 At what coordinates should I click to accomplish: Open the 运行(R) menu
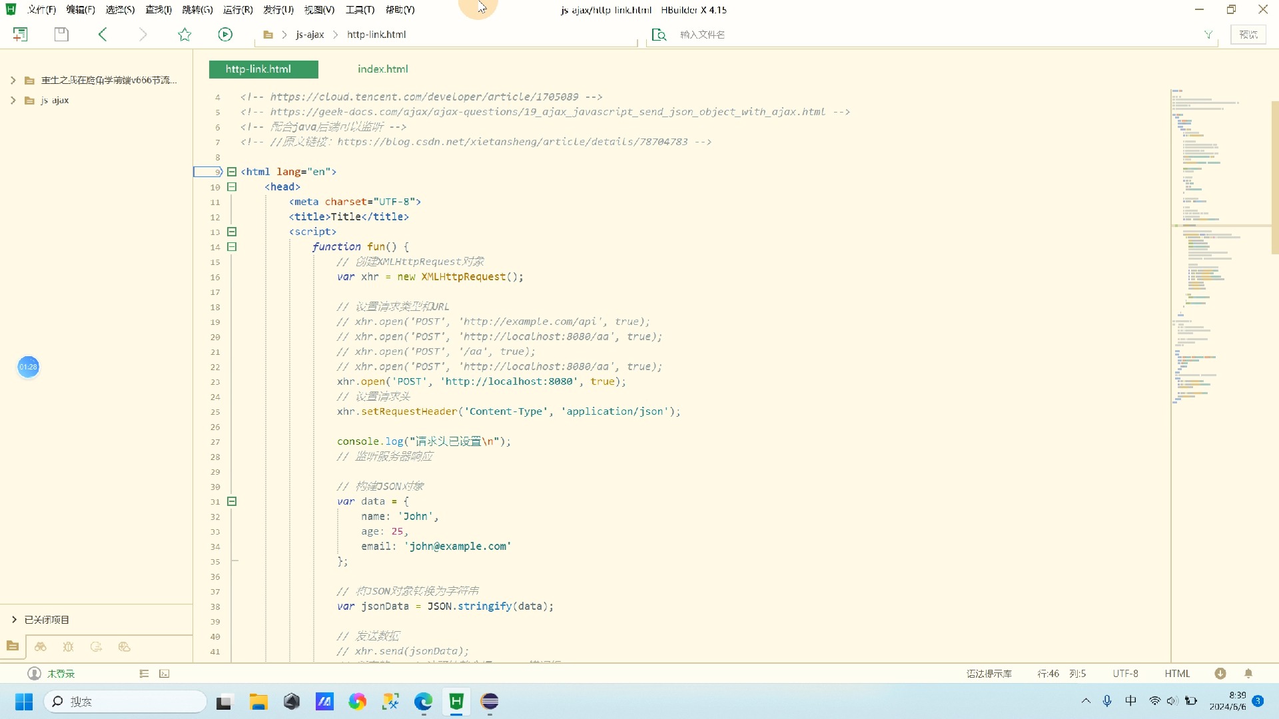(238, 10)
